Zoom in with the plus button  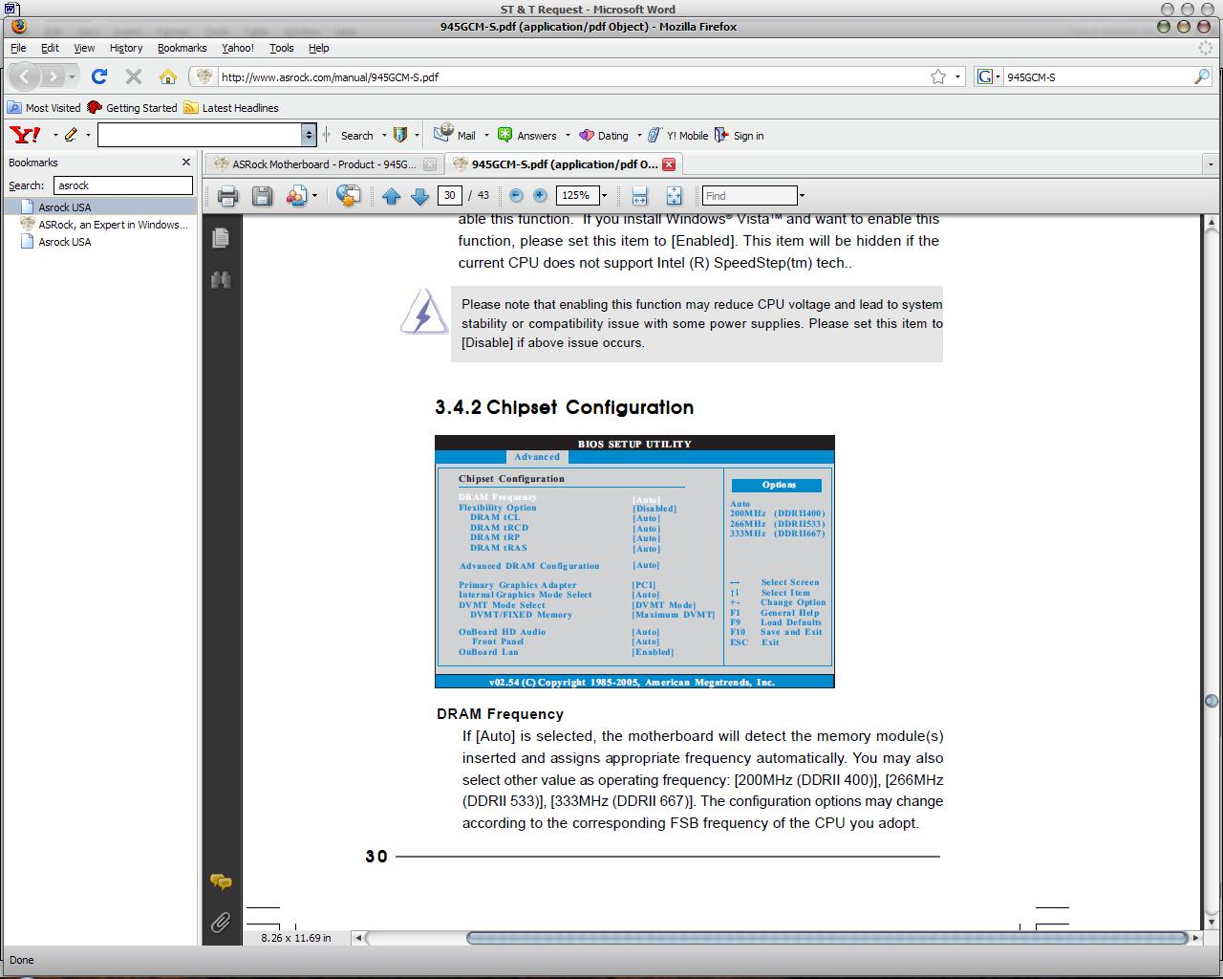coord(540,195)
